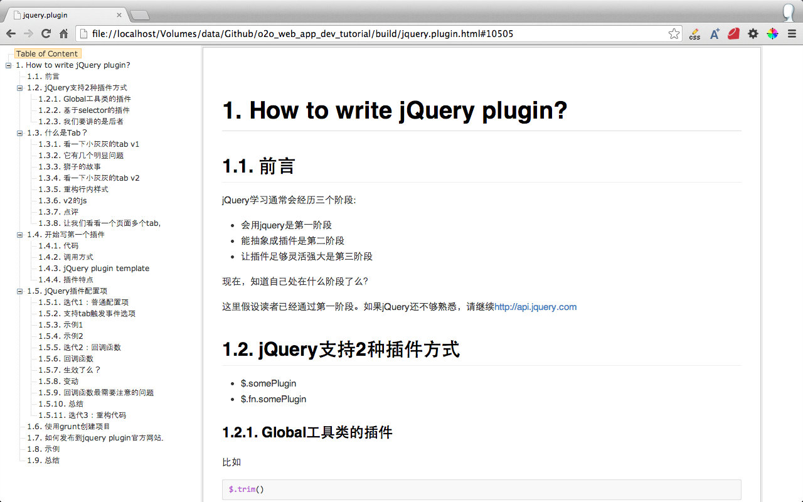Open 1.3.1. 看一下小灰灰的tab v1
The width and height of the screenshot is (803, 502).
click(89, 144)
